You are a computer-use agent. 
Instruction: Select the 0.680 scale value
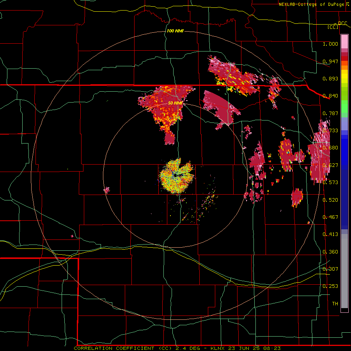(330, 148)
